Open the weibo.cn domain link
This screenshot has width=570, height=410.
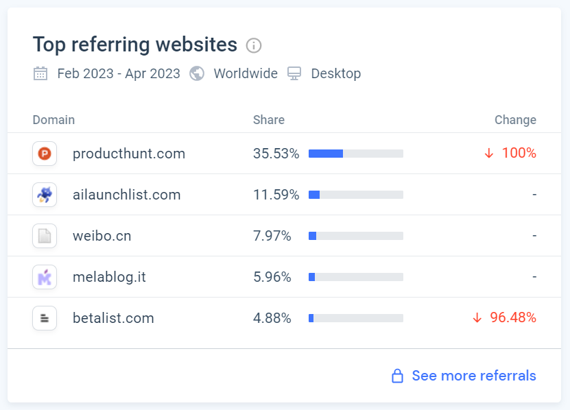tap(102, 236)
